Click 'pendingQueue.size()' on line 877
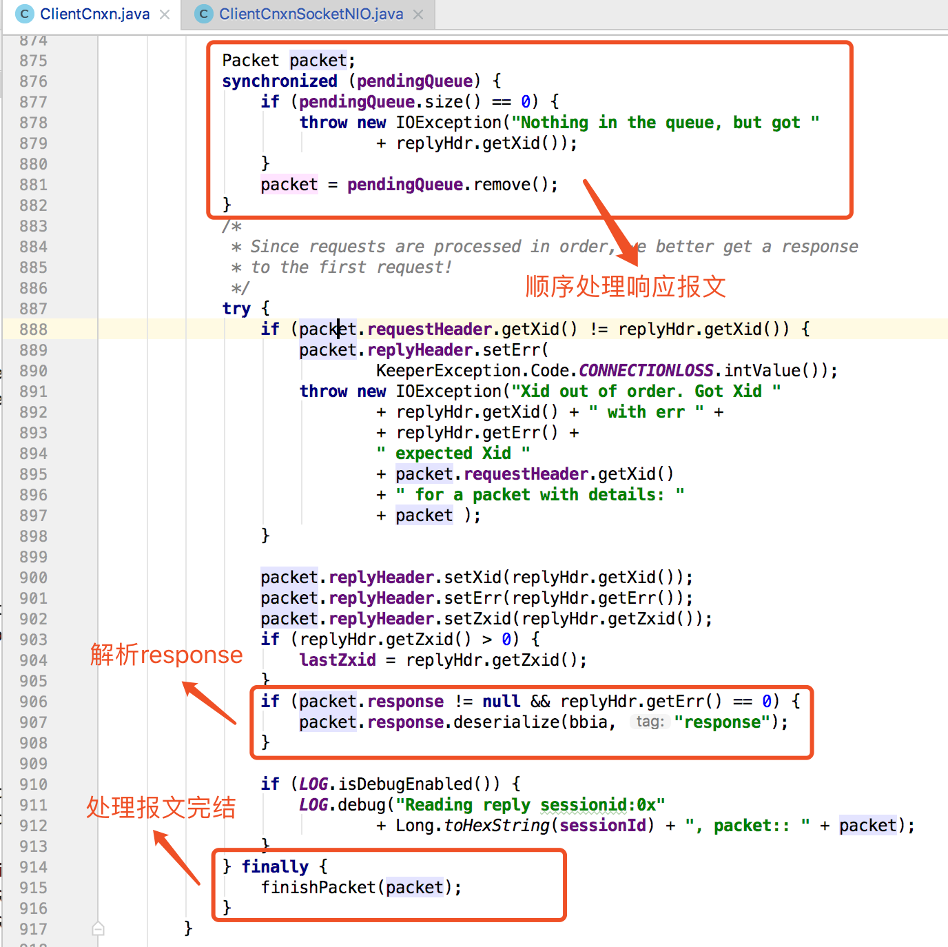948x947 pixels. tap(390, 102)
